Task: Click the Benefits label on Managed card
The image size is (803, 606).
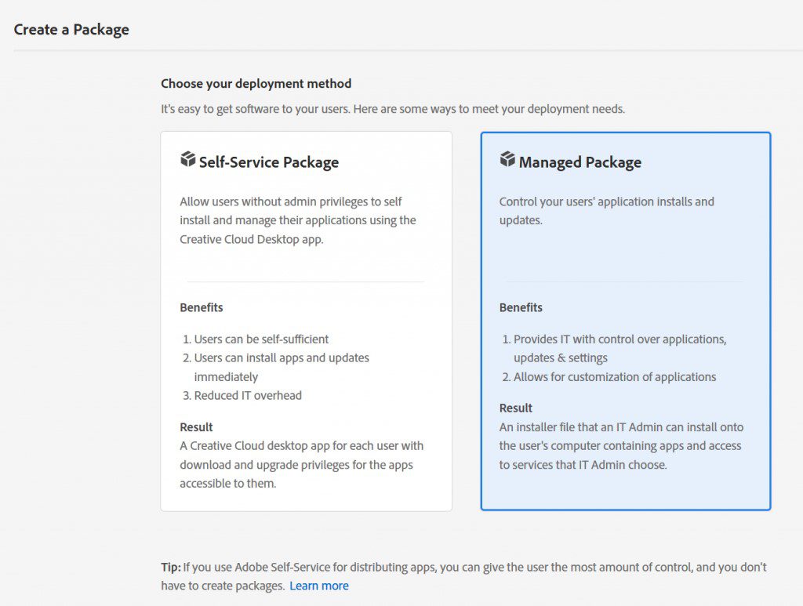Action: coord(521,307)
